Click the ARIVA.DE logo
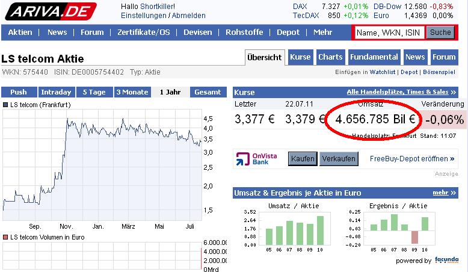This screenshot has height=272, width=468. tap(51, 11)
